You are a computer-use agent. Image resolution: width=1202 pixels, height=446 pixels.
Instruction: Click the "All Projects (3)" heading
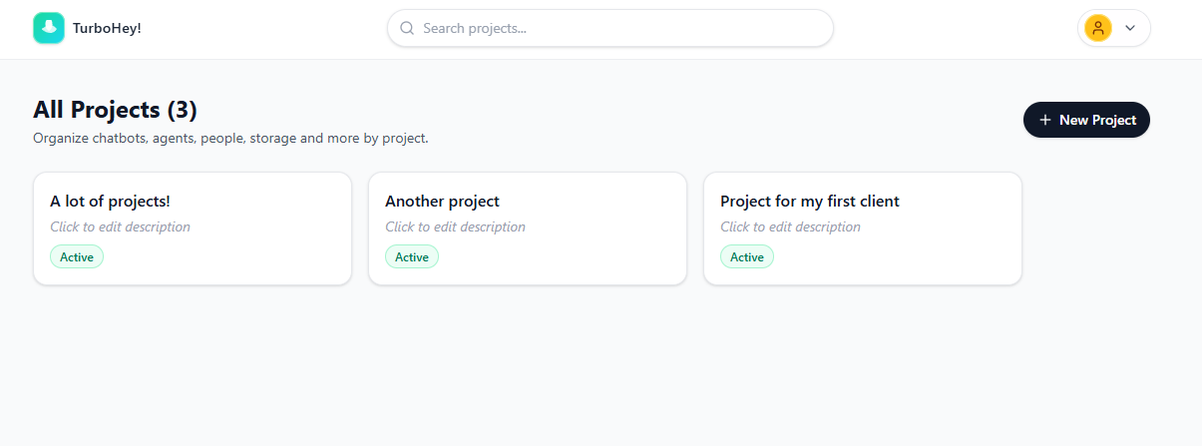pos(115,110)
